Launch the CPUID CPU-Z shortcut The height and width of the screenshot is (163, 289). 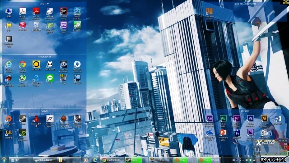tap(64, 28)
